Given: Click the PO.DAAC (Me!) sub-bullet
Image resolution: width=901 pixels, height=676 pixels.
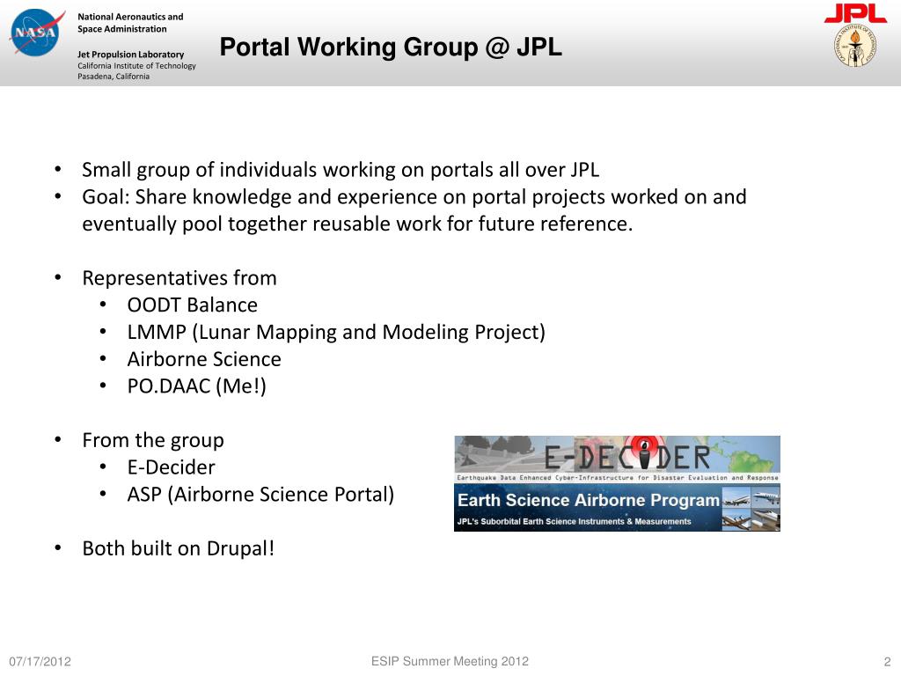Looking at the screenshot, I should (196, 386).
